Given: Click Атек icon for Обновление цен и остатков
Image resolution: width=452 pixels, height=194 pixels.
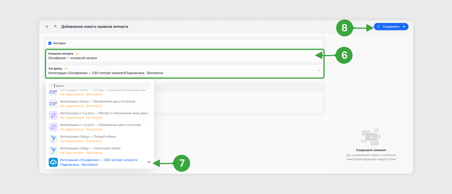Looking at the screenshot, I should 53,103.
